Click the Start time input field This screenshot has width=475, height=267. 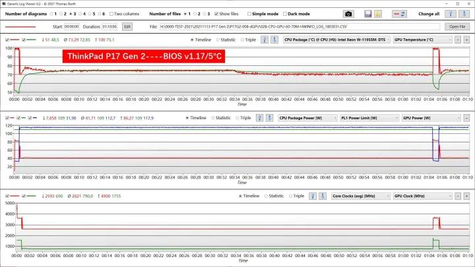click(x=72, y=26)
